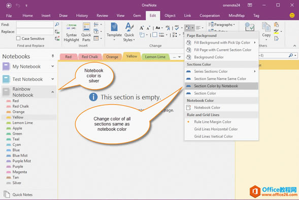This screenshot has width=299, height=200.
Task: Open the Red Chalk section tab
Action: pos(90,57)
